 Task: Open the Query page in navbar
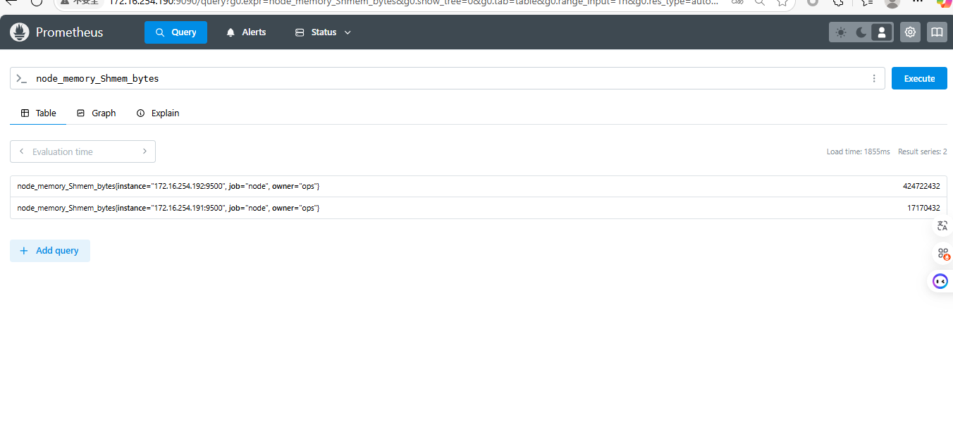[x=176, y=32]
